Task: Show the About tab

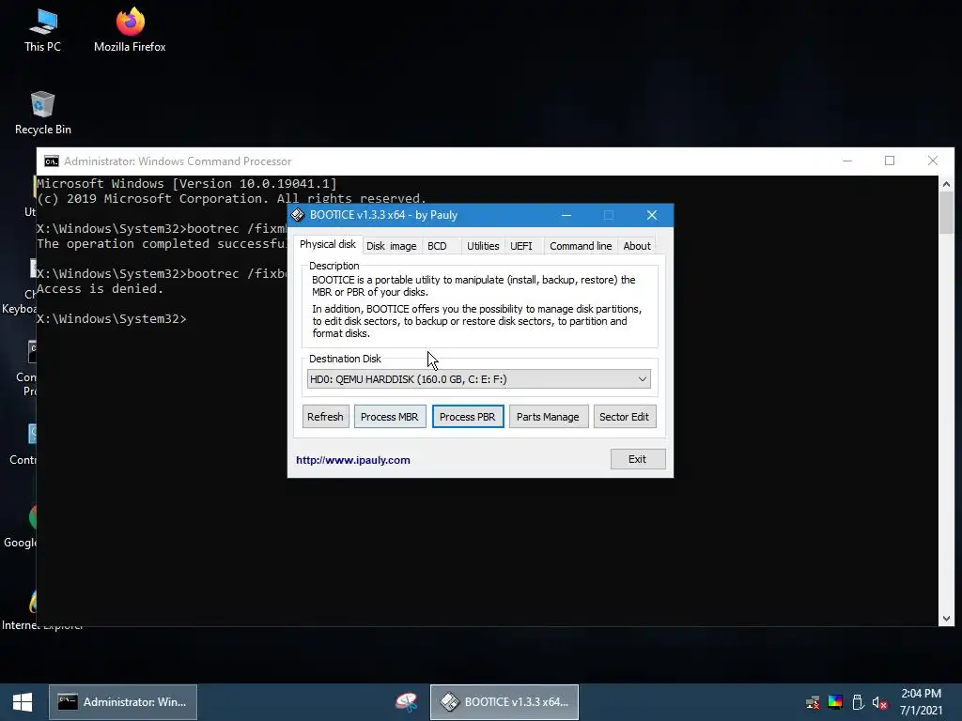Action: tap(637, 246)
